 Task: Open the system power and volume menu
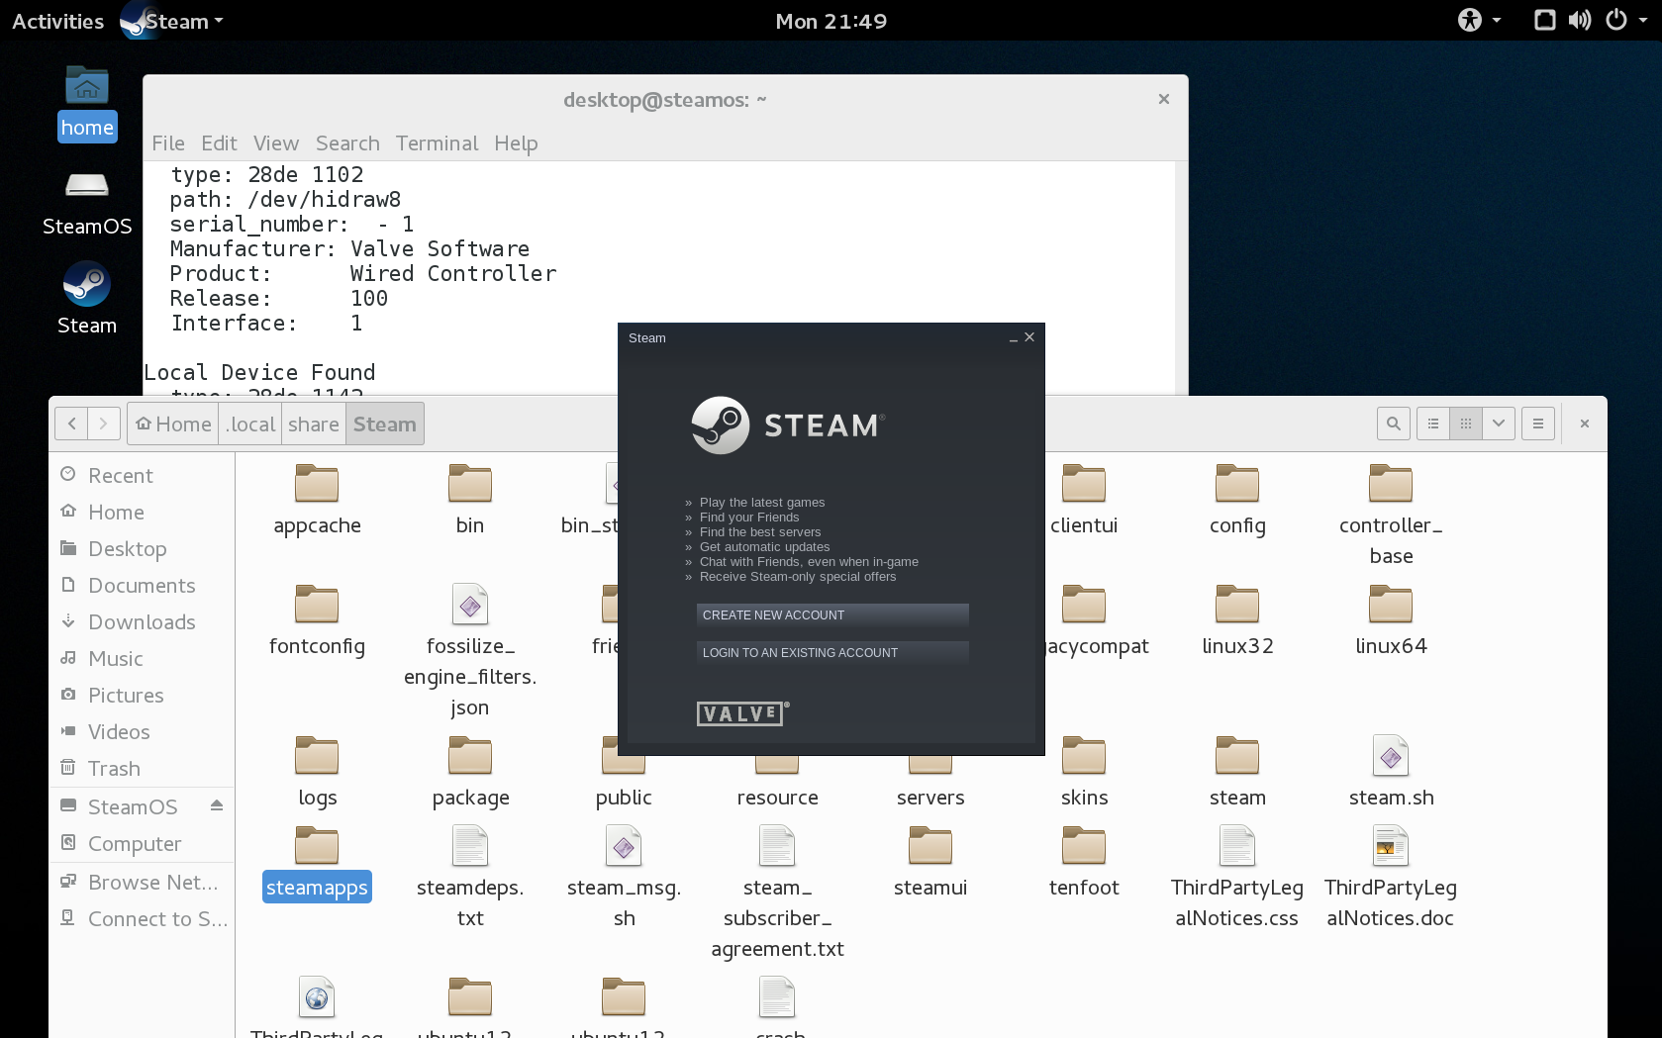pos(1591,21)
